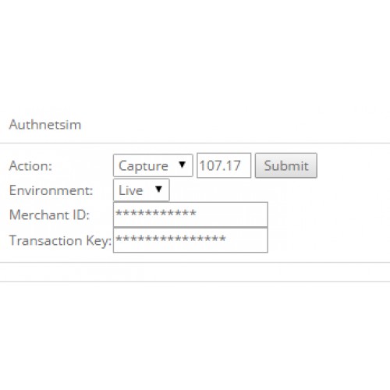The image size is (390, 390).
Task: Click the Authnetsim heading text
Action: tap(45, 124)
